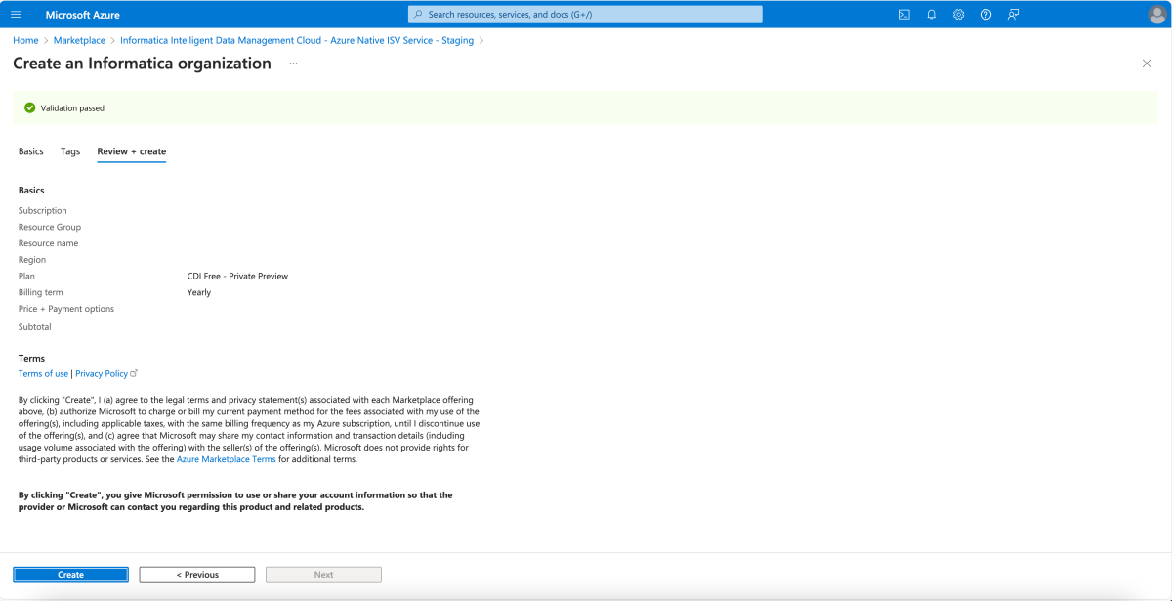Viewport: 1172px width, 601px height.
Task: Switch to the Tags tab
Action: (70, 151)
